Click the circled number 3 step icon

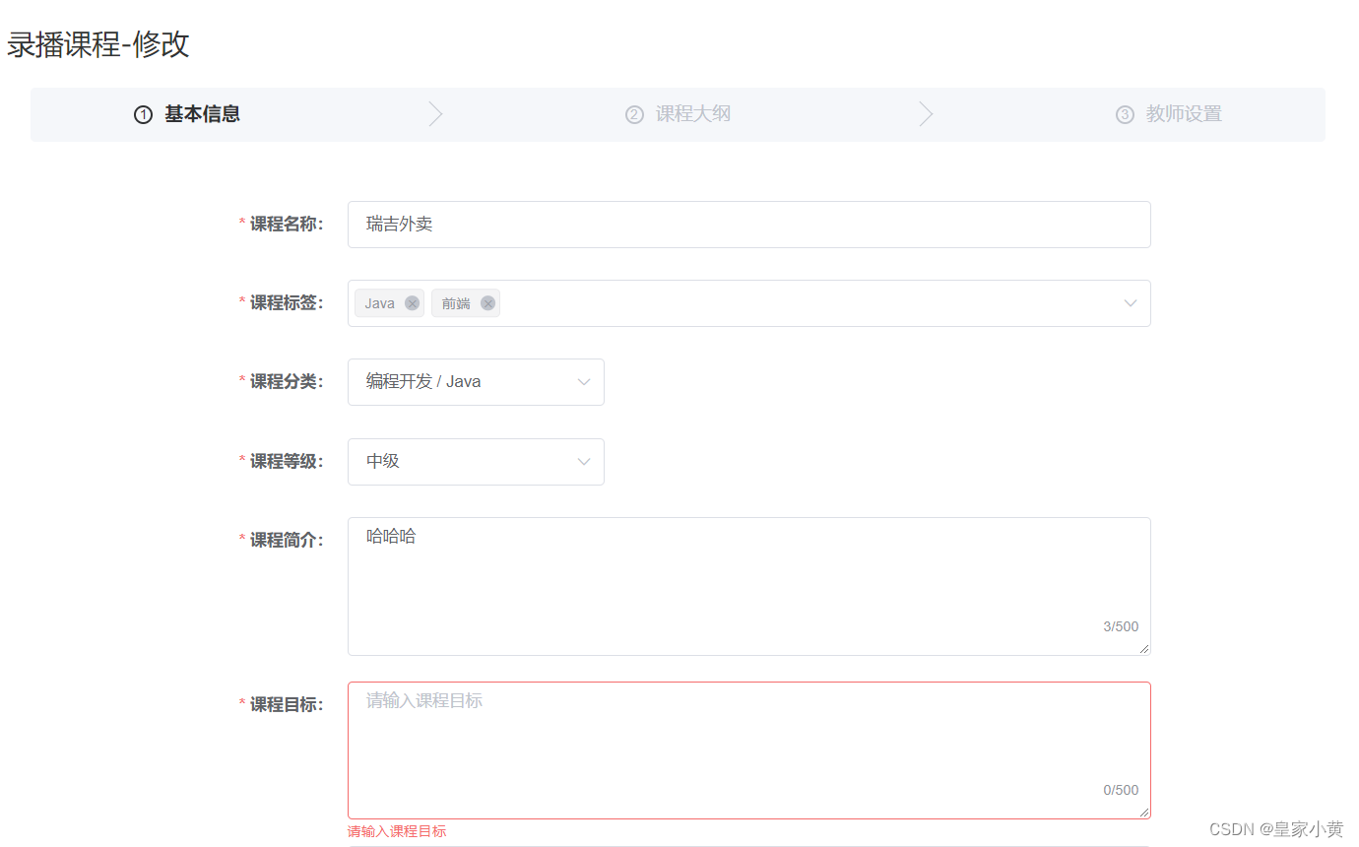[1125, 115]
